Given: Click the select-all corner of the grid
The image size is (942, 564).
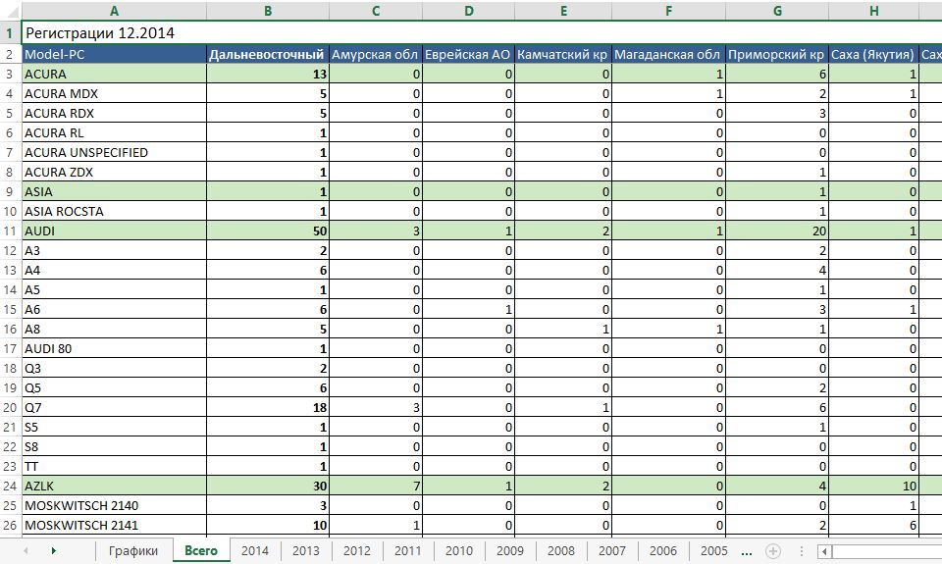Looking at the screenshot, I should click(x=9, y=11).
